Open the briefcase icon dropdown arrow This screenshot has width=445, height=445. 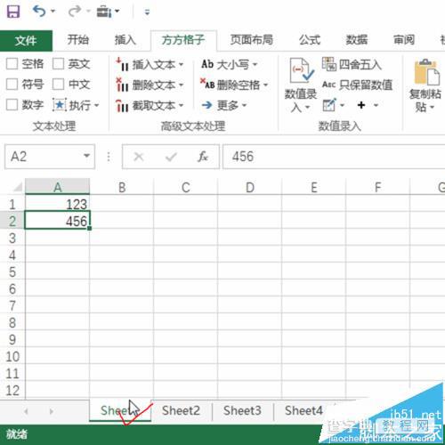117,12
